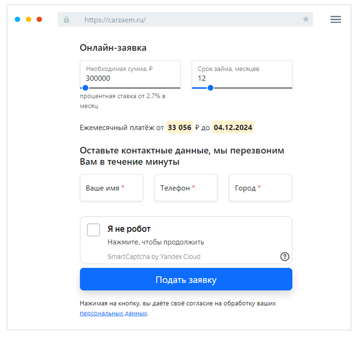Click the "Город" input field
Screen dimensions: 358x338
260,188
